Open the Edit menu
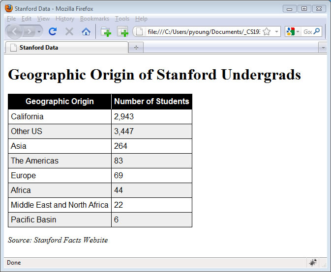The width and height of the screenshot is (331, 272). (x=27, y=19)
